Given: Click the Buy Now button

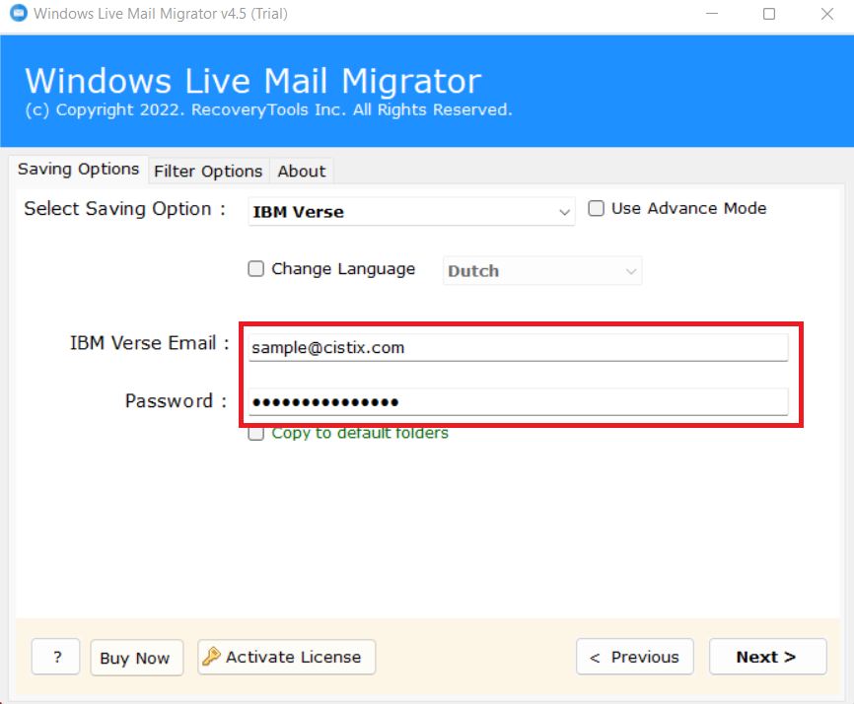Looking at the screenshot, I should (136, 658).
